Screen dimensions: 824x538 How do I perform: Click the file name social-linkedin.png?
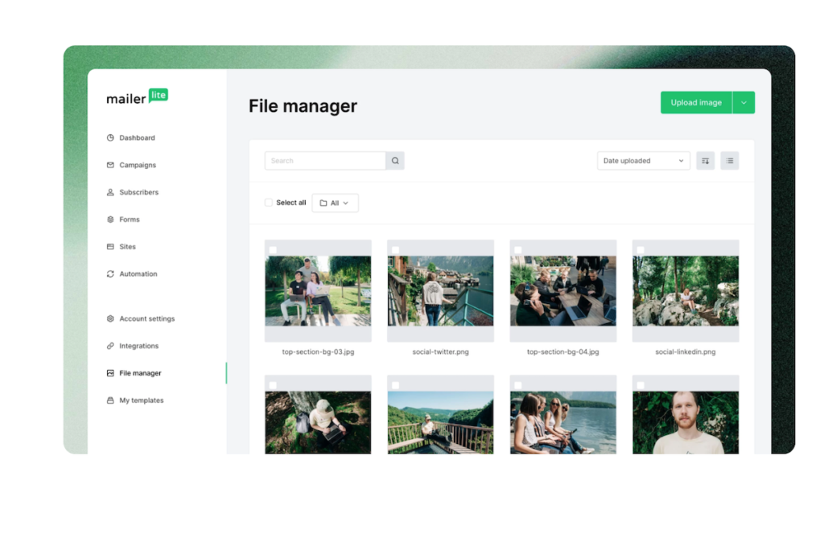pyautogui.click(x=686, y=352)
